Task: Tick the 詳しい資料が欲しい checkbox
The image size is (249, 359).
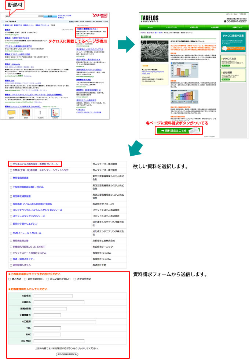Action: click(x=48, y=279)
